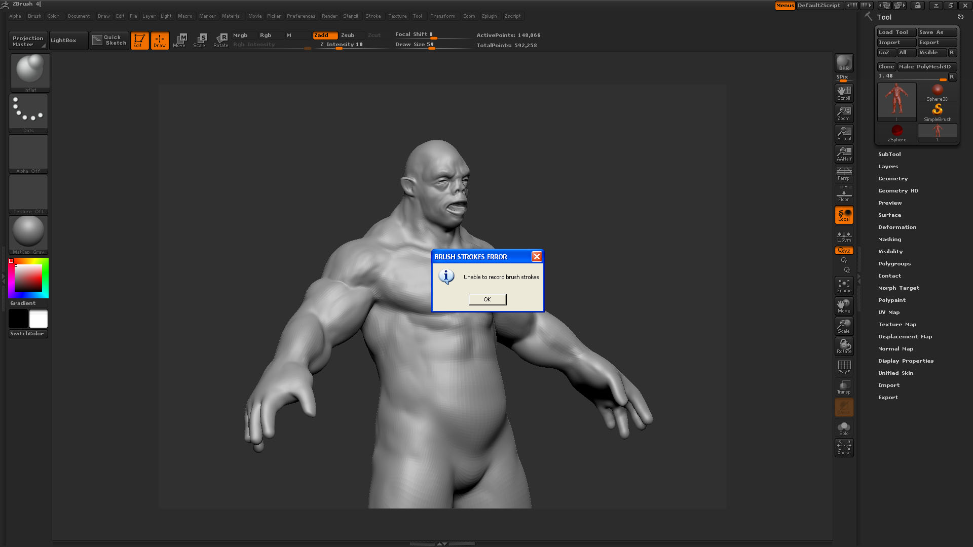Click the Xpose subtools icon
The width and height of the screenshot is (973, 547).
[844, 447]
